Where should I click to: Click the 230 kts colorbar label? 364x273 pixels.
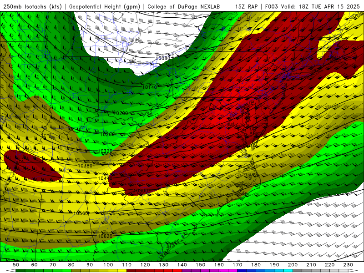point(348,265)
